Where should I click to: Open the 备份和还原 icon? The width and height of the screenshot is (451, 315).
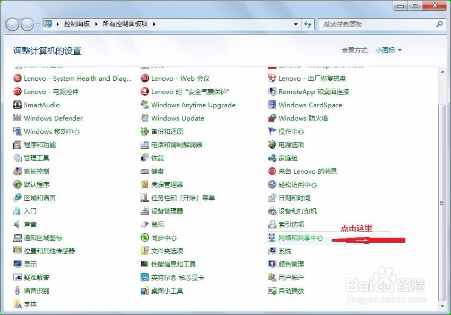pos(145,131)
